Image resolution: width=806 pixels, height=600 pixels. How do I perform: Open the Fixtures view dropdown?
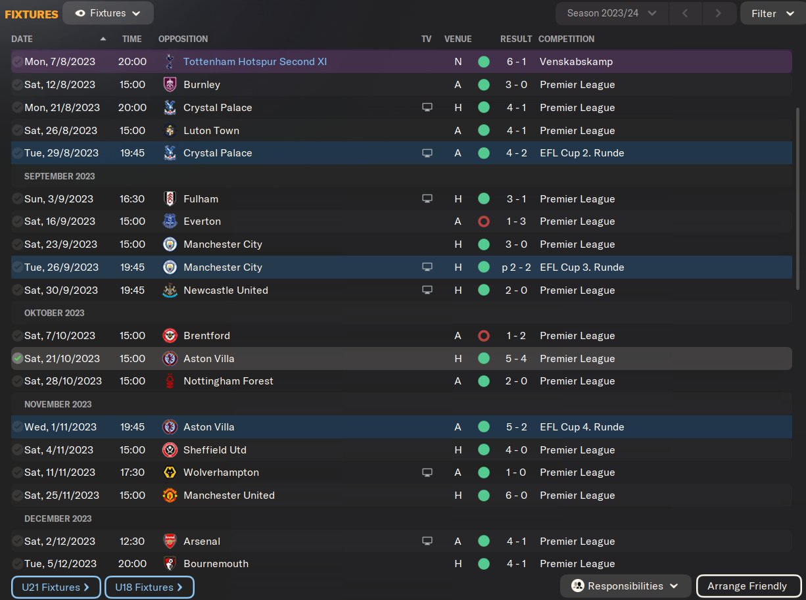(108, 13)
